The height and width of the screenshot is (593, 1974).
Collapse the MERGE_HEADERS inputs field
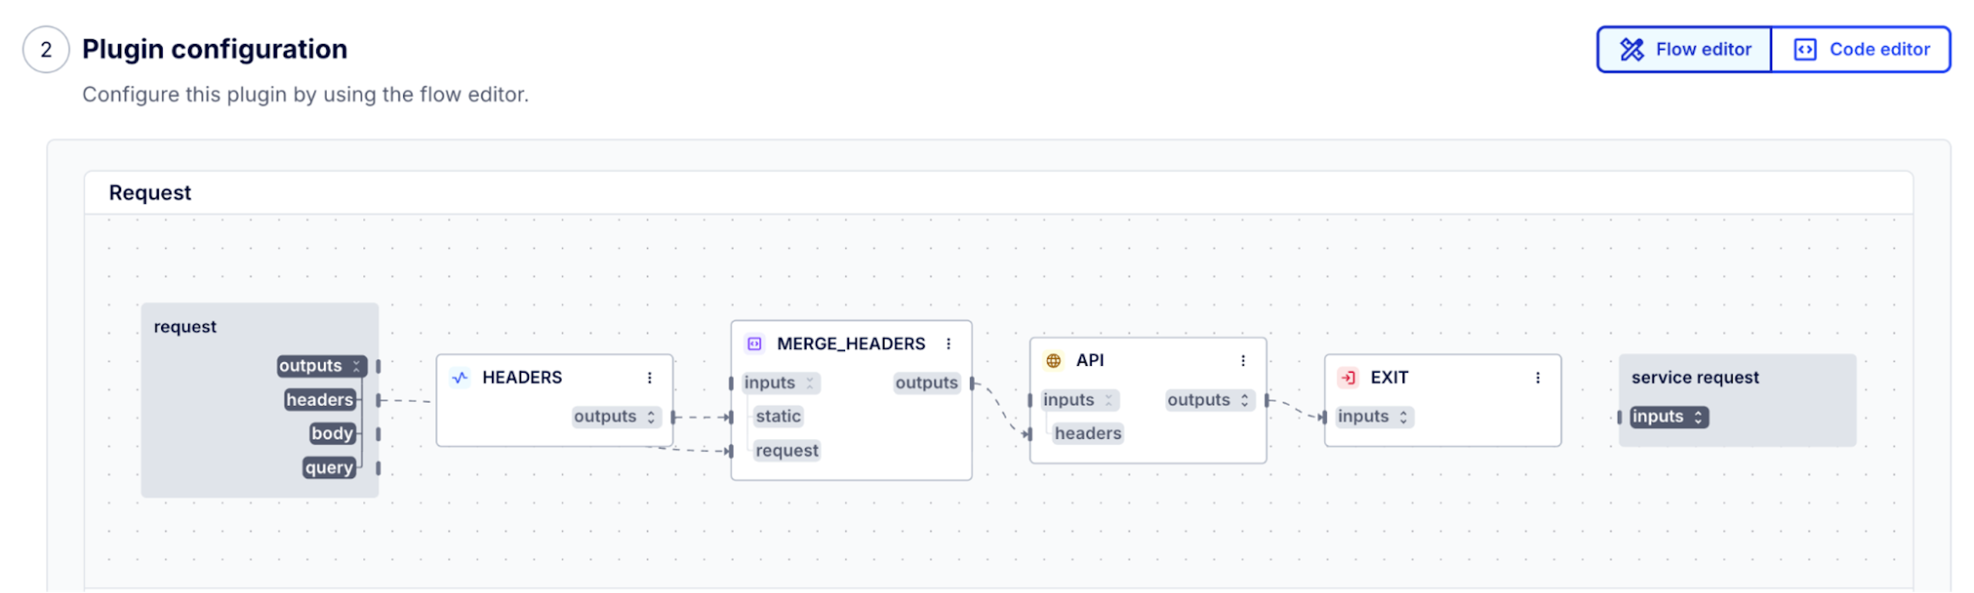pyautogui.click(x=810, y=383)
